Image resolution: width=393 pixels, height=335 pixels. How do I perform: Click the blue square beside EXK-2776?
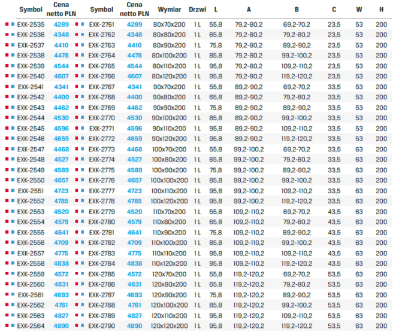coord(83,180)
